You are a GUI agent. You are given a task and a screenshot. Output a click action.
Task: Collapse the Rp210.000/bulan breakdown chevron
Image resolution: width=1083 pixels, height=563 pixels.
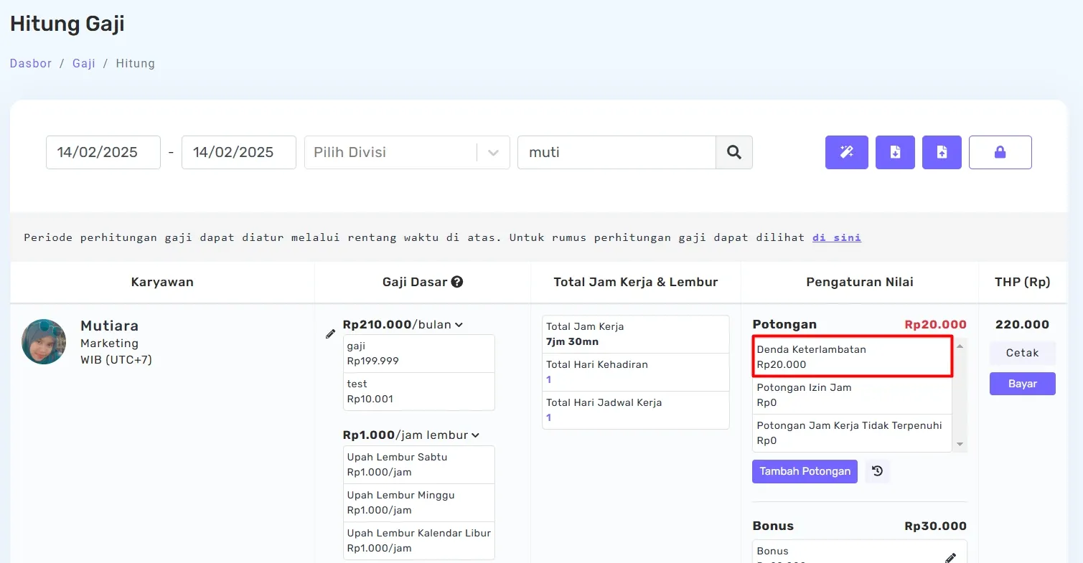pos(459,325)
